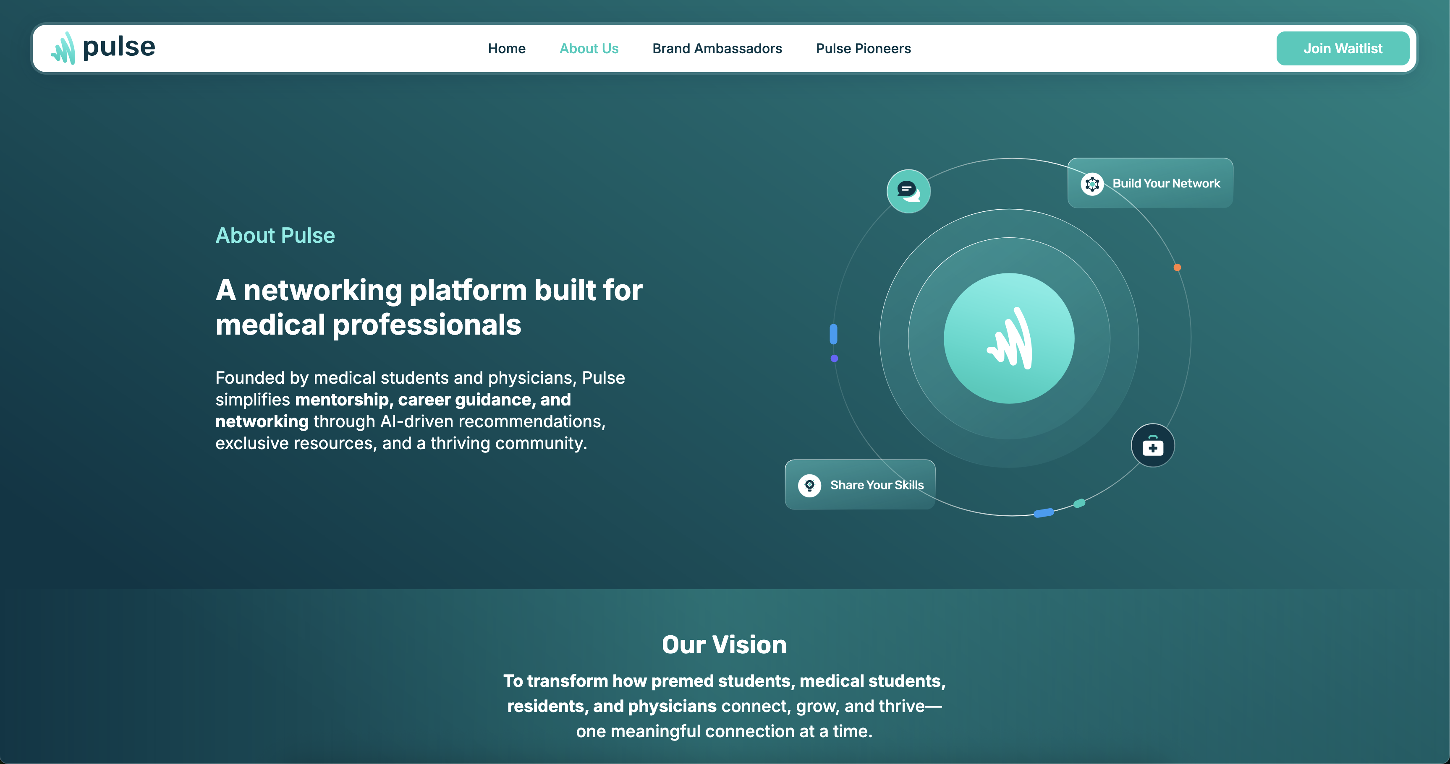Open the Home menu item
The image size is (1450, 764).
(507, 49)
